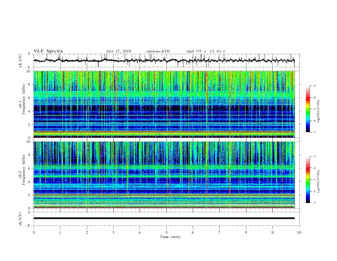The image size is (337, 261).
Task: Click the ch.2 spectrogram color scale bar
Action: pyautogui.click(x=308, y=180)
